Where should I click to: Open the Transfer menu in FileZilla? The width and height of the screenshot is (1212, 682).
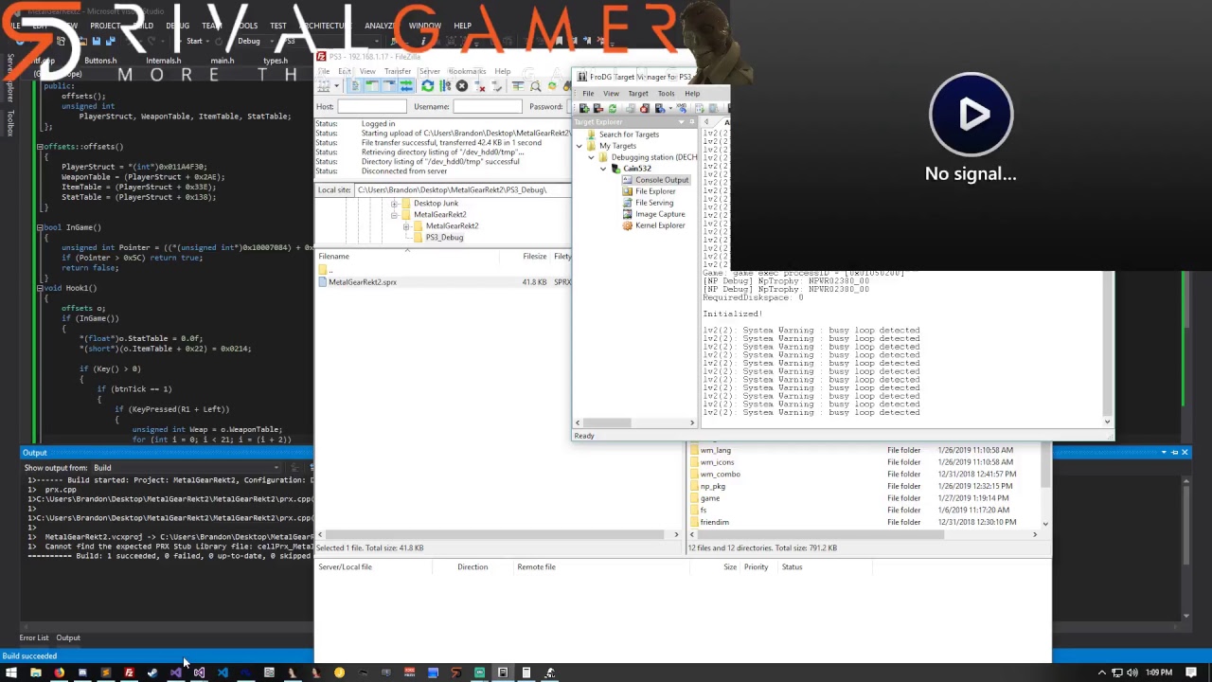(398, 72)
